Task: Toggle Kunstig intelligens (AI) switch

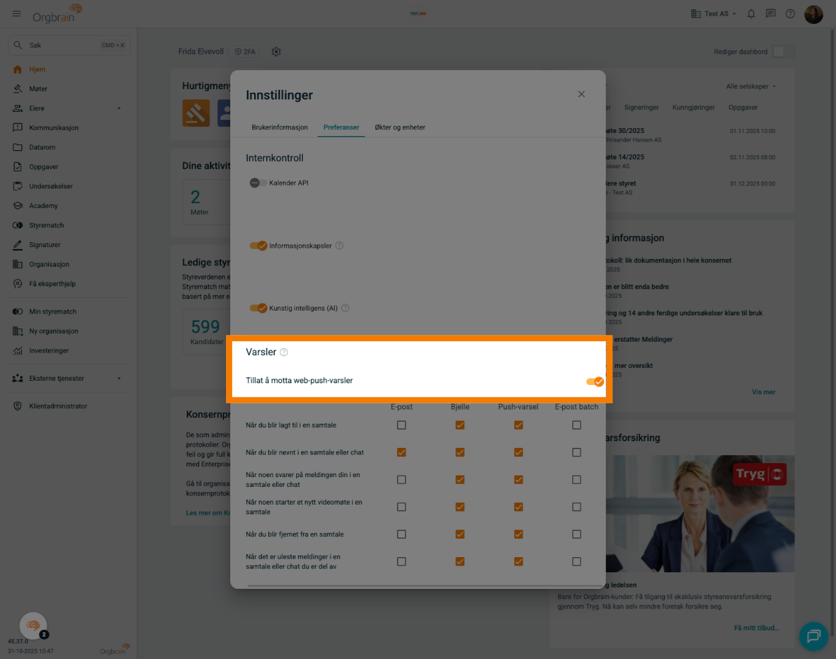Action: click(258, 308)
